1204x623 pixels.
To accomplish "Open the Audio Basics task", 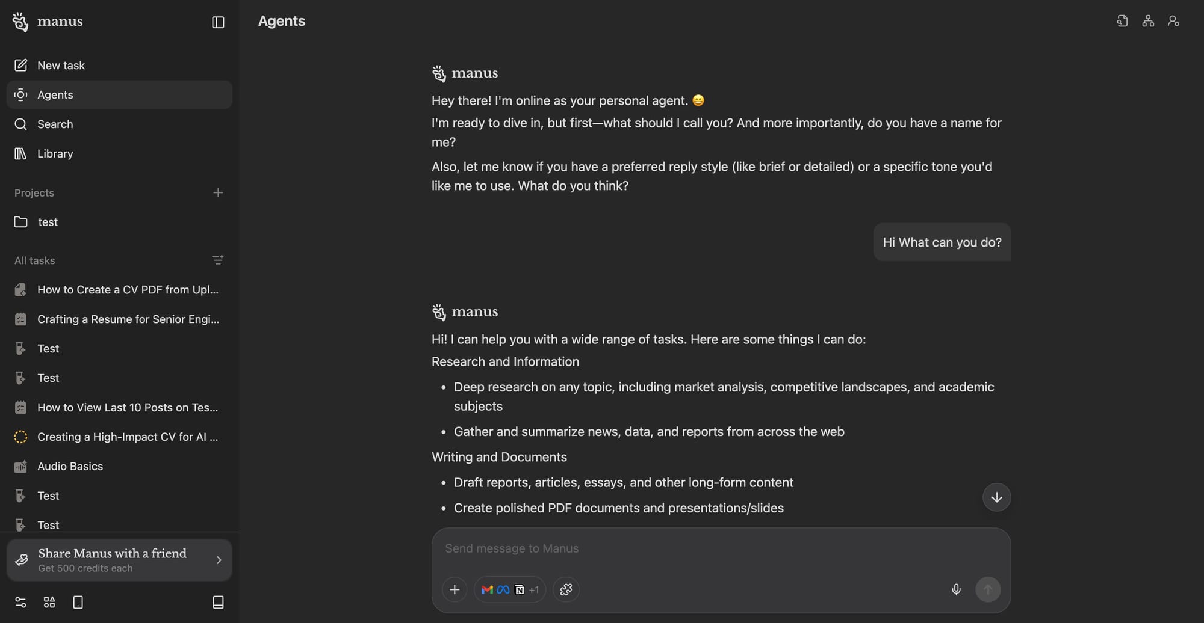I will [119, 466].
